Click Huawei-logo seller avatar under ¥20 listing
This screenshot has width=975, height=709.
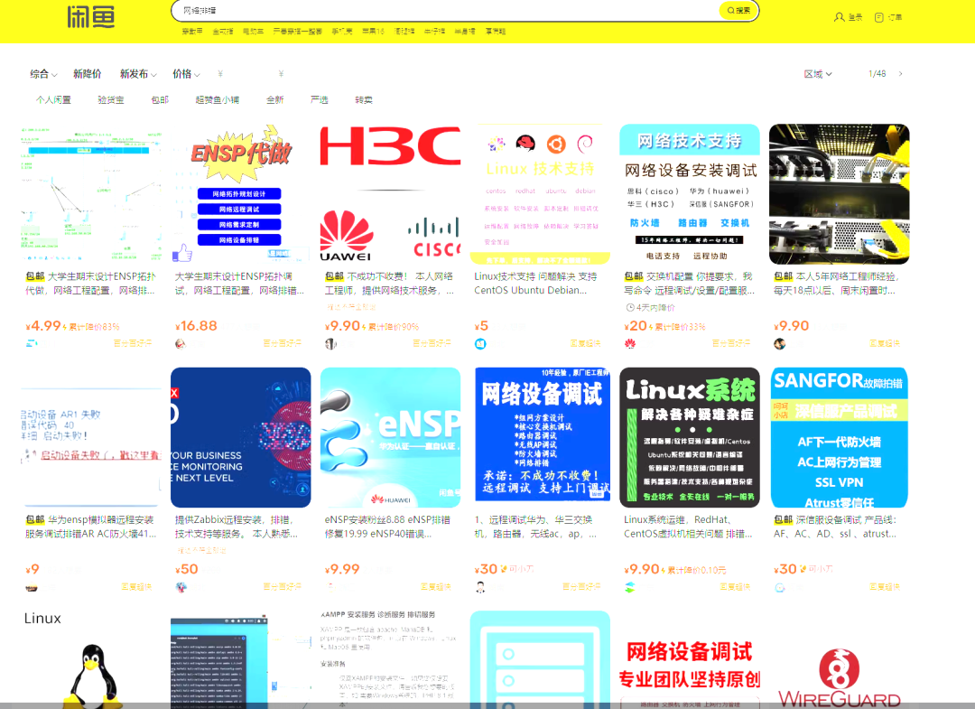point(630,343)
